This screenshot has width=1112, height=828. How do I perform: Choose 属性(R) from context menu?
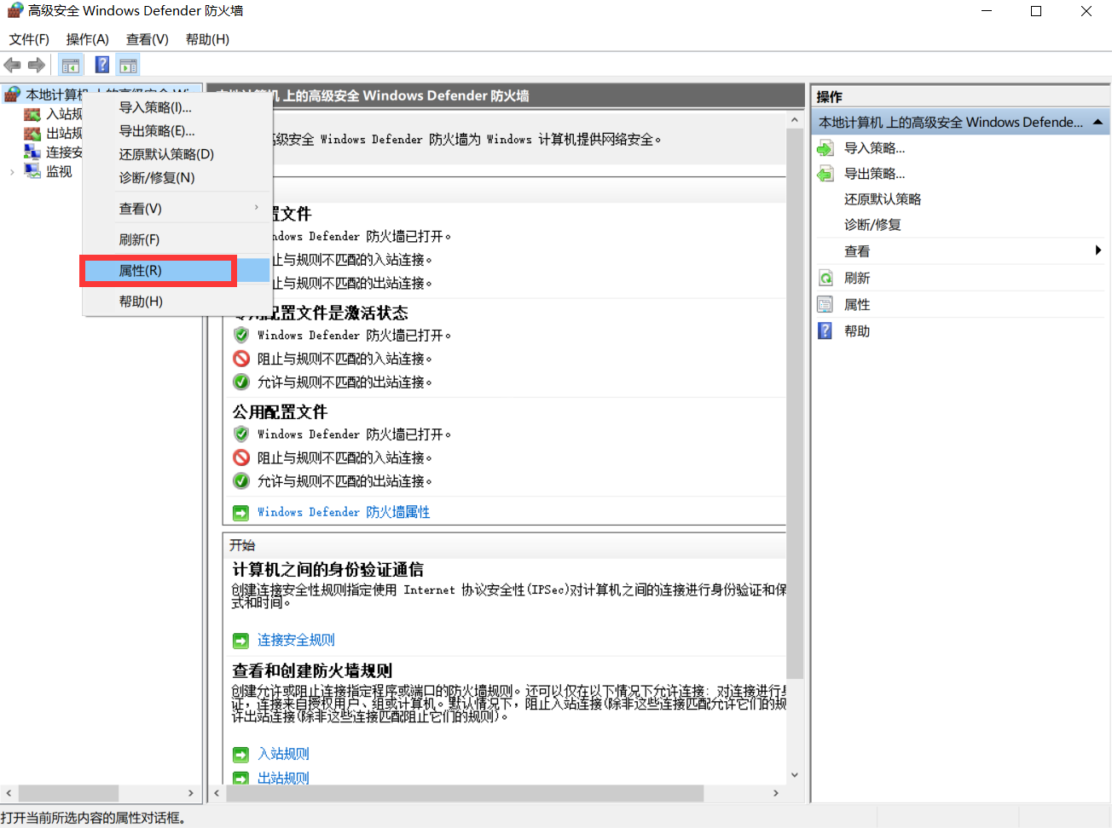[x=140, y=271]
